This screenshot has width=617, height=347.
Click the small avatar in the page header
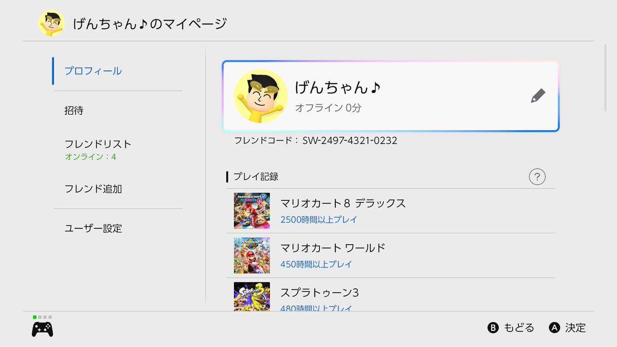51,23
